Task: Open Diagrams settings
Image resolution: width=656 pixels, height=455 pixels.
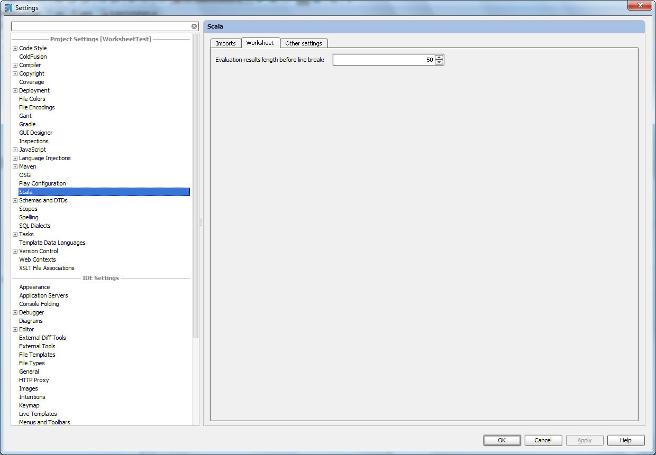Action: tap(31, 321)
